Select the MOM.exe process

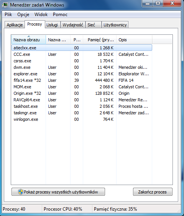pyautogui.click(x=82, y=87)
